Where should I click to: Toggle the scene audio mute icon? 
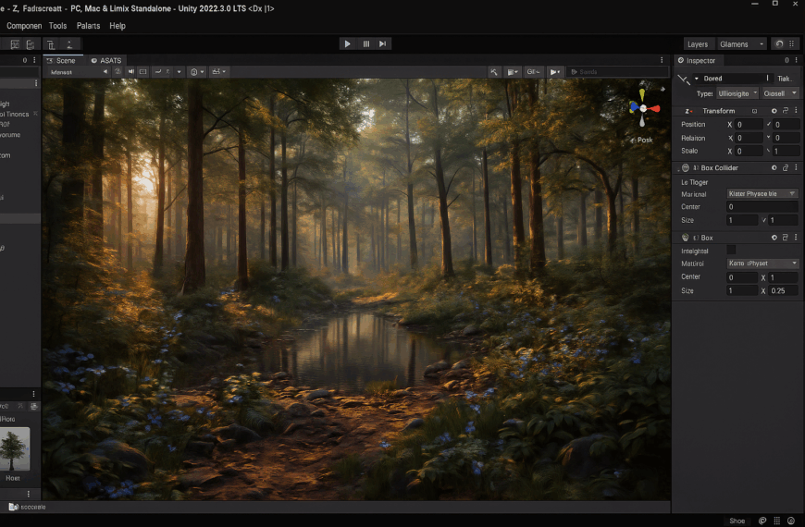click(130, 71)
